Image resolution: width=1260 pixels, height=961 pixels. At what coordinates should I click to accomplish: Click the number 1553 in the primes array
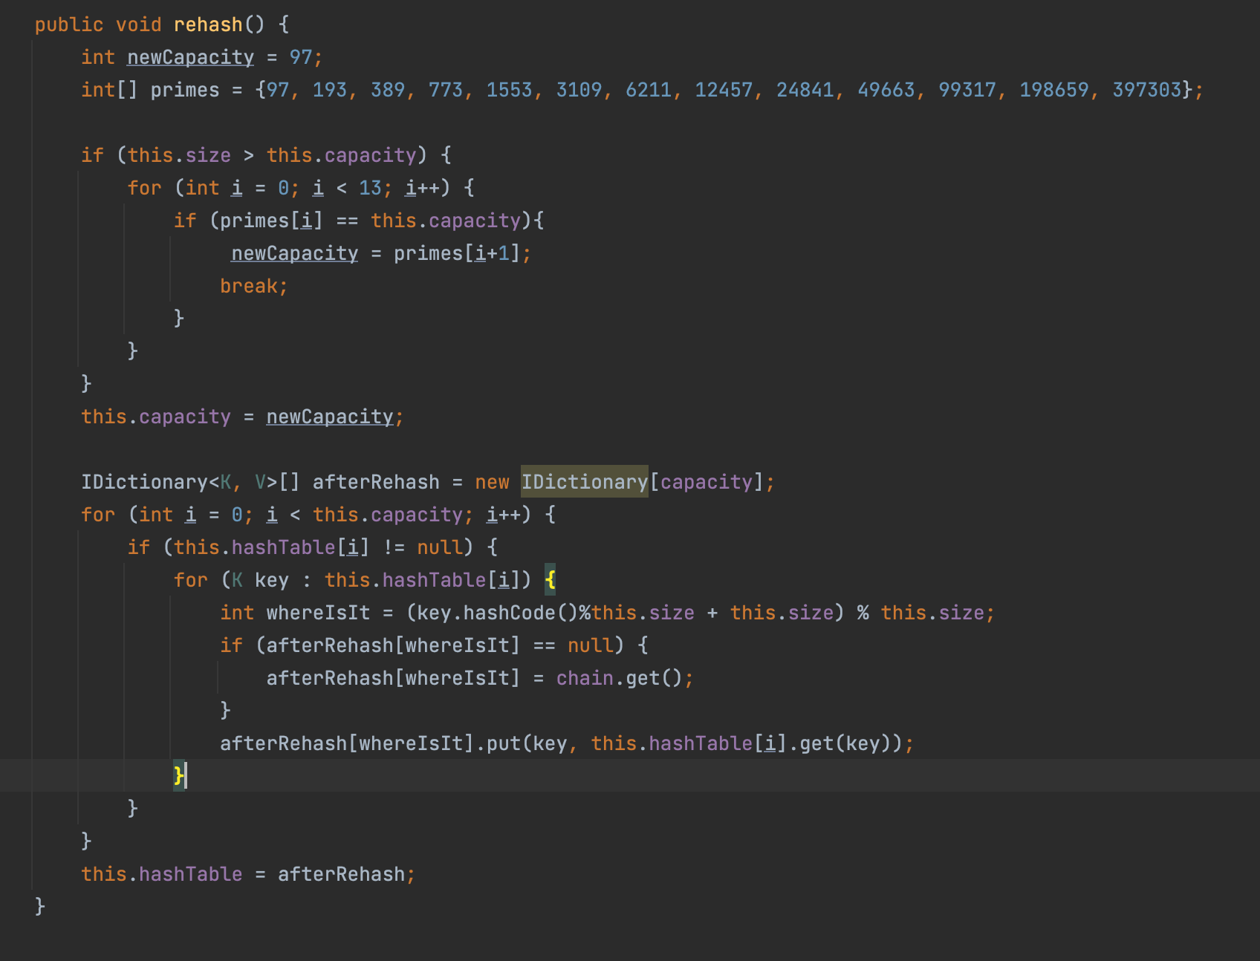tap(509, 90)
